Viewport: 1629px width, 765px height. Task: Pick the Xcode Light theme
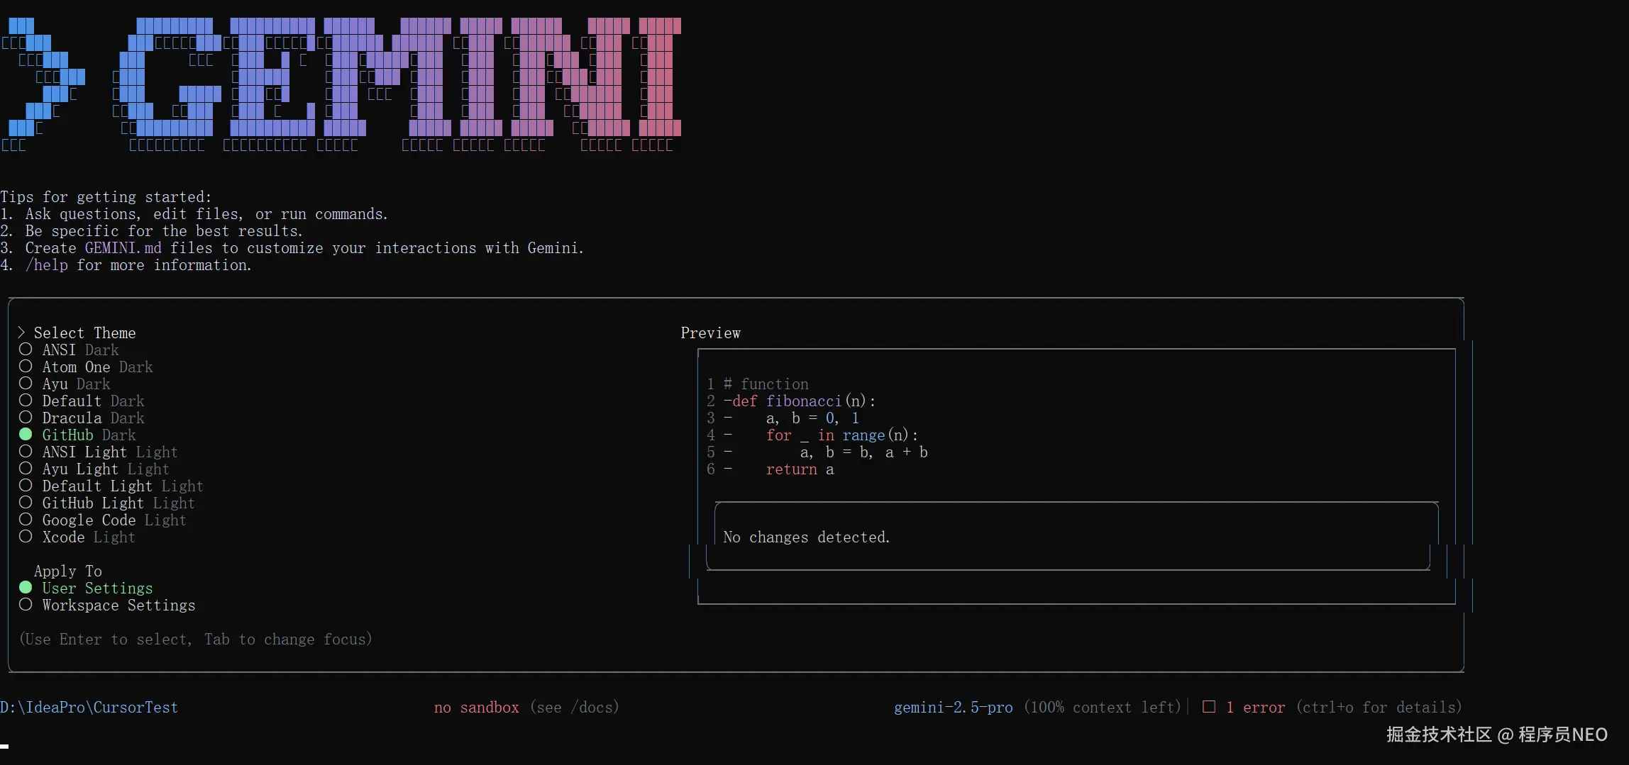[77, 537]
